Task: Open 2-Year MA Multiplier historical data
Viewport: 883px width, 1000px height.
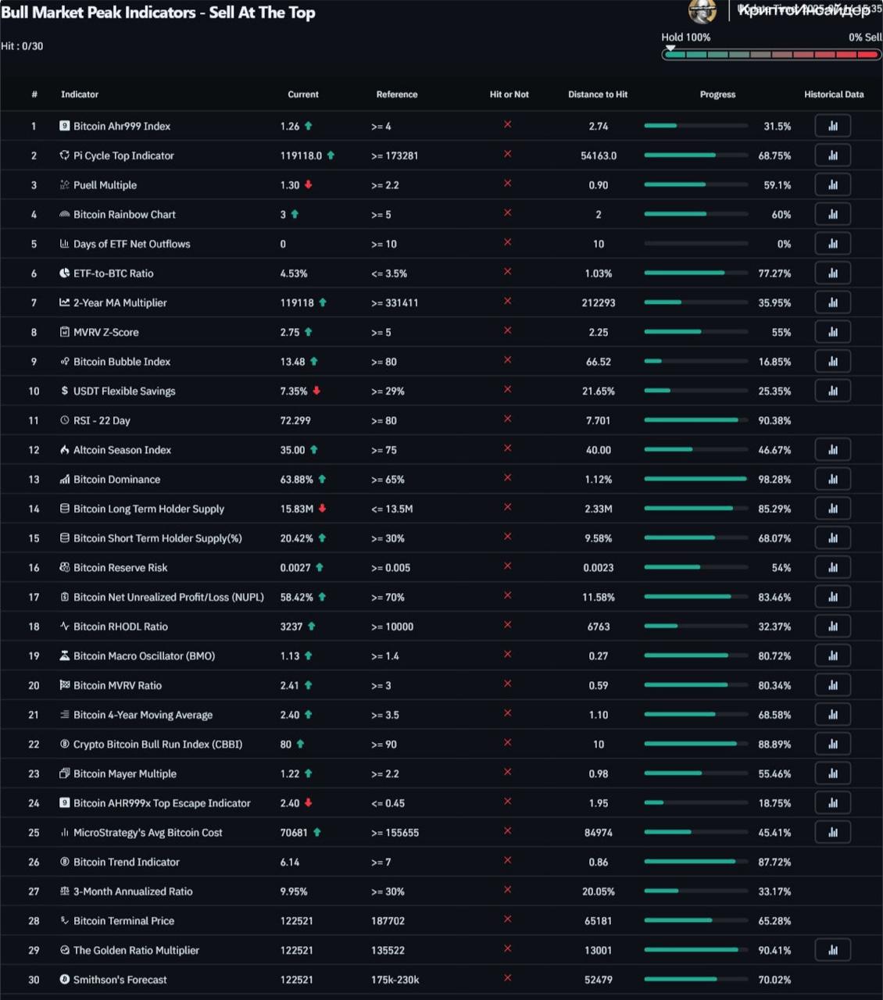Action: coord(832,302)
